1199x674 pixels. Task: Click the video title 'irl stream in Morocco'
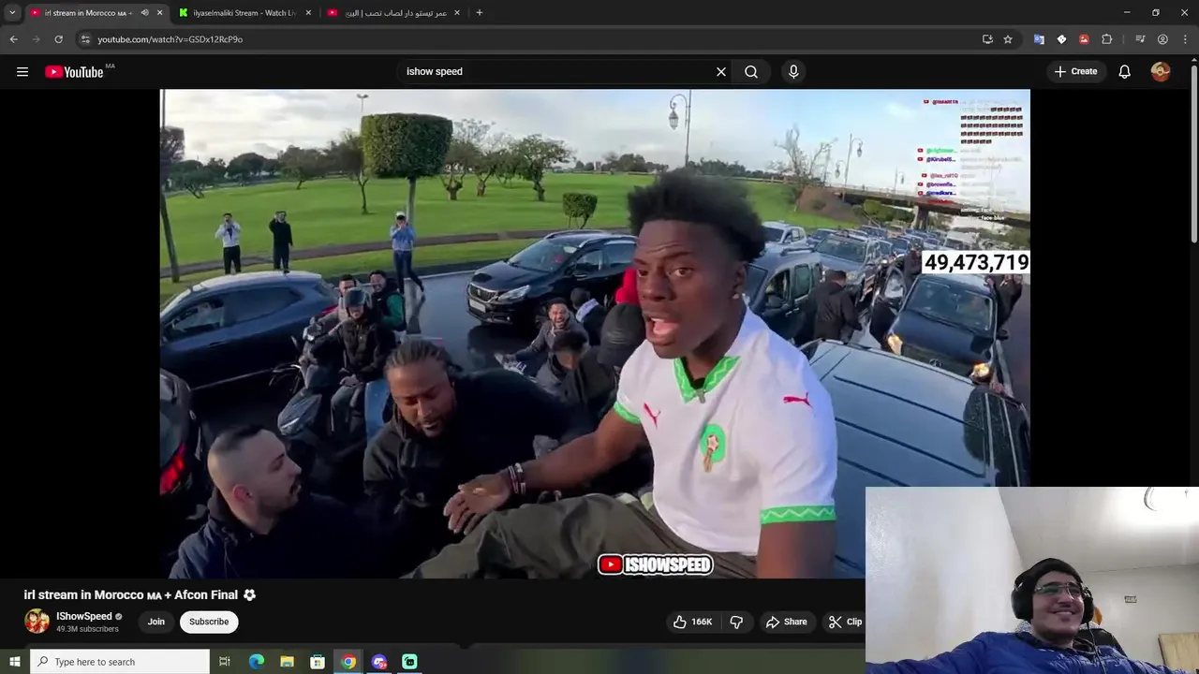131,594
